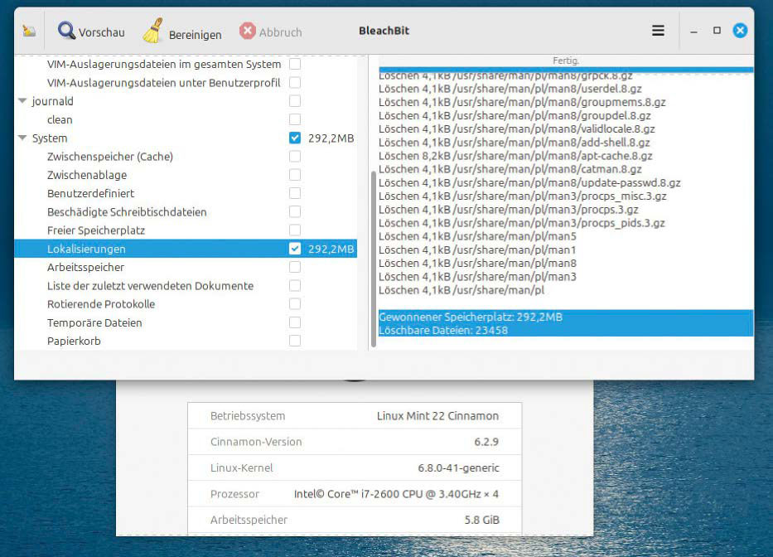Enable Liste der zuletzt verwendeten Dokumente checkbox
This screenshot has height=557, width=773.
pos(295,286)
